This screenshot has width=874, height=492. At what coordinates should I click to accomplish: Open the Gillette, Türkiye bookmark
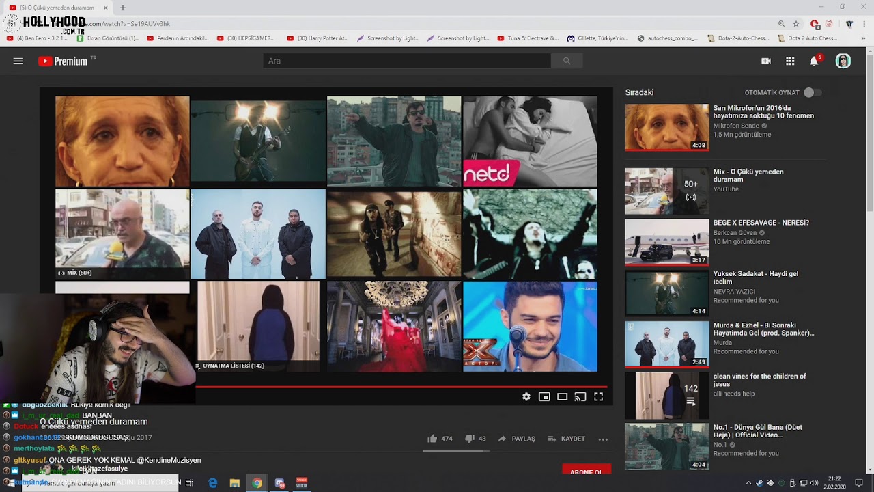click(597, 38)
